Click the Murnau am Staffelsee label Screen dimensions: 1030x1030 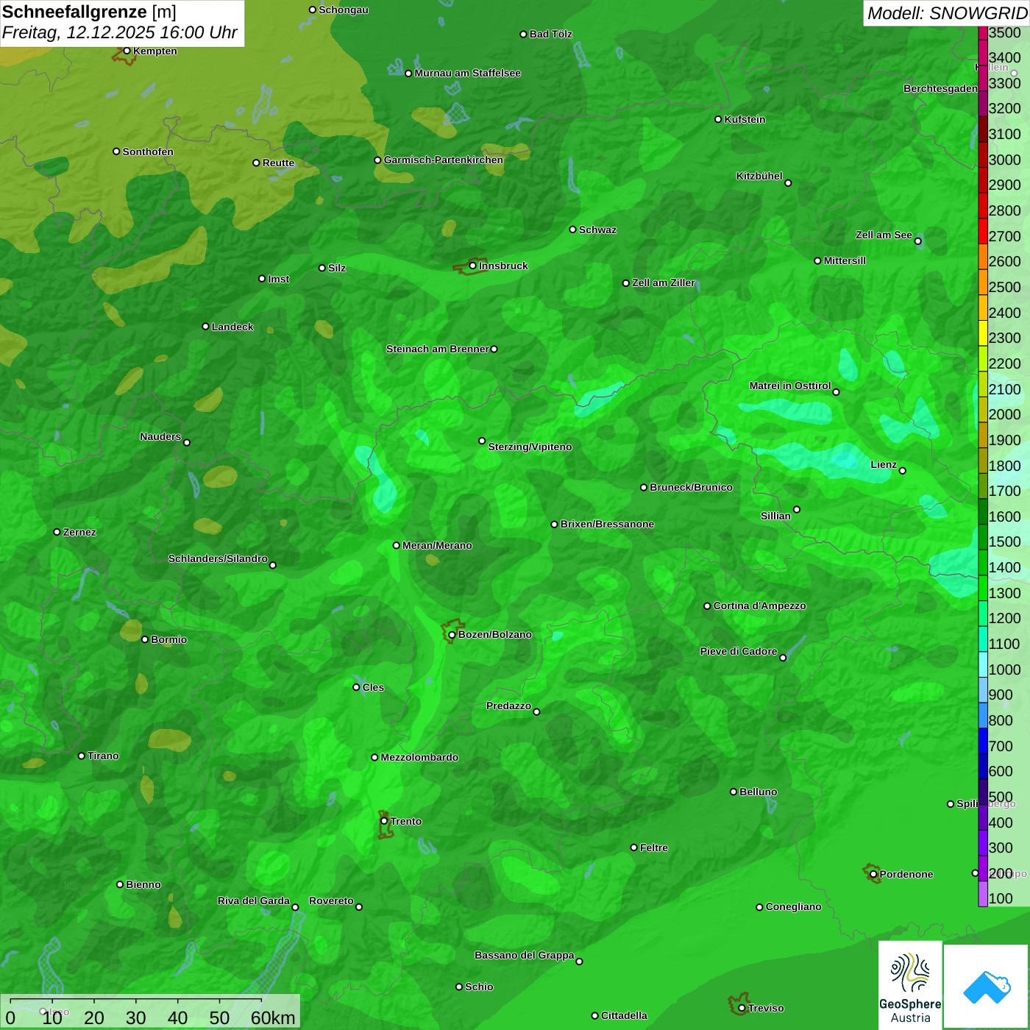(x=467, y=73)
